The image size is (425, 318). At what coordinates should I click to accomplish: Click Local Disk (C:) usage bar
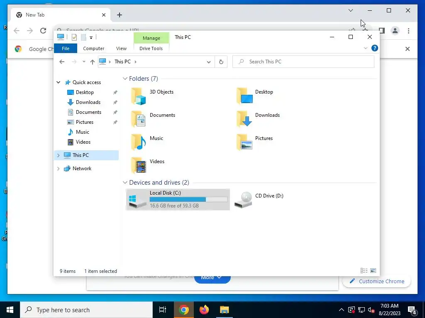(188, 200)
